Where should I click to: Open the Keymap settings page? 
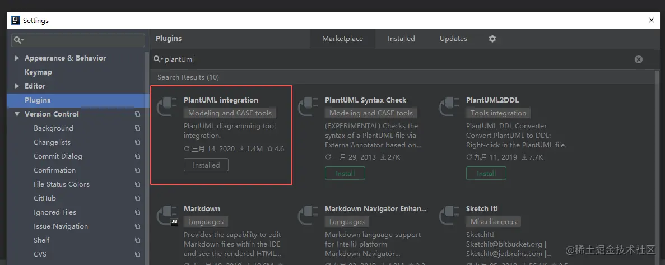(38, 72)
